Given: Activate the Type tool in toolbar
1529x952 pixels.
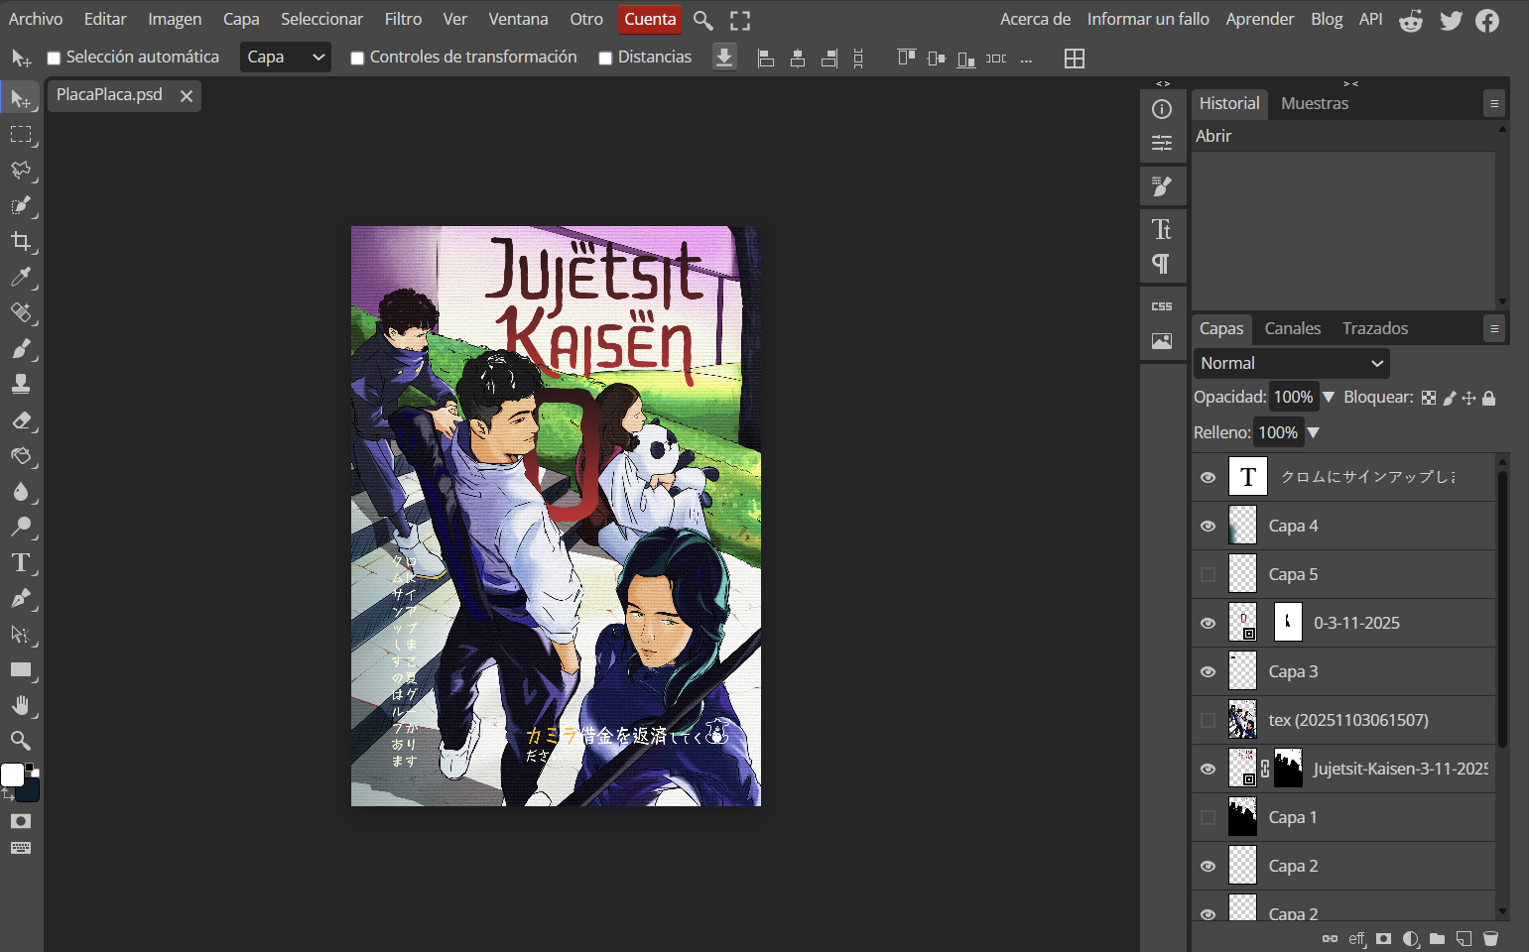Looking at the screenshot, I should 21,563.
